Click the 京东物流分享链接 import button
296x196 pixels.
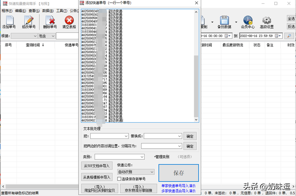[139, 189]
